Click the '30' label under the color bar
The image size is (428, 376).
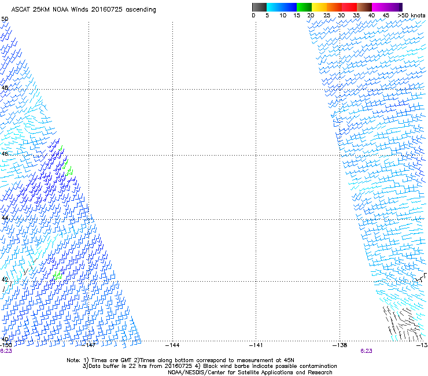pyautogui.click(x=341, y=16)
